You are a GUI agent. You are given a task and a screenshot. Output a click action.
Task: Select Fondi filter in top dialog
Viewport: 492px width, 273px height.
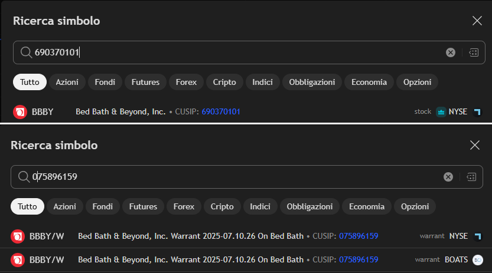[x=105, y=82]
